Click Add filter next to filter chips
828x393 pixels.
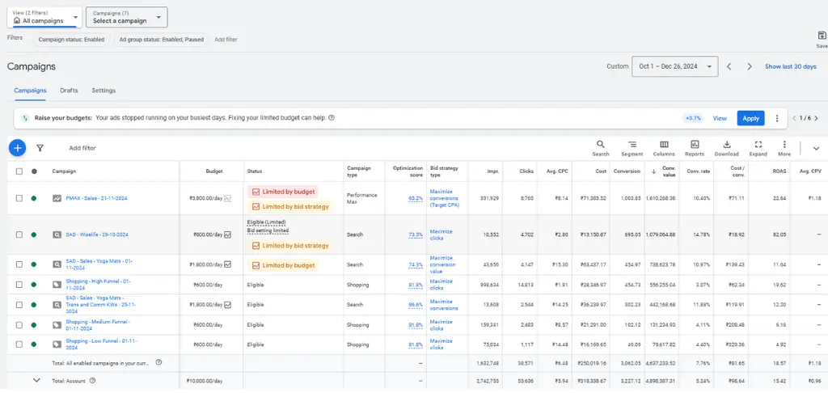[x=226, y=40]
